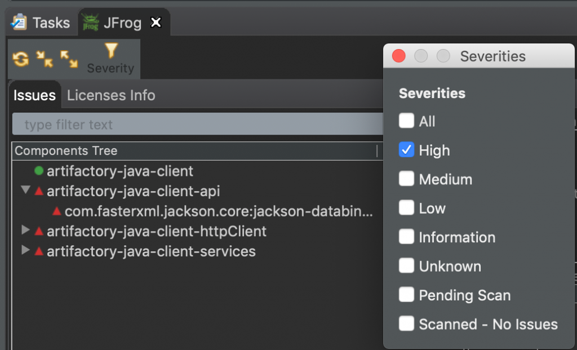This screenshot has height=350, width=577.
Task: Close the JFrog tab with X icon
Action: (x=156, y=23)
